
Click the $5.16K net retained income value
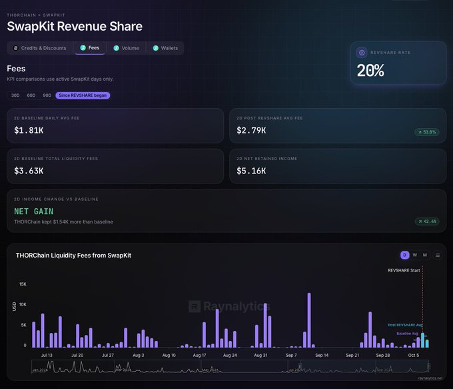click(x=251, y=171)
